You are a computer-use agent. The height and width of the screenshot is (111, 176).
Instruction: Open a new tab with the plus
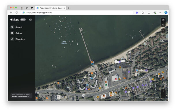tap(68, 8)
